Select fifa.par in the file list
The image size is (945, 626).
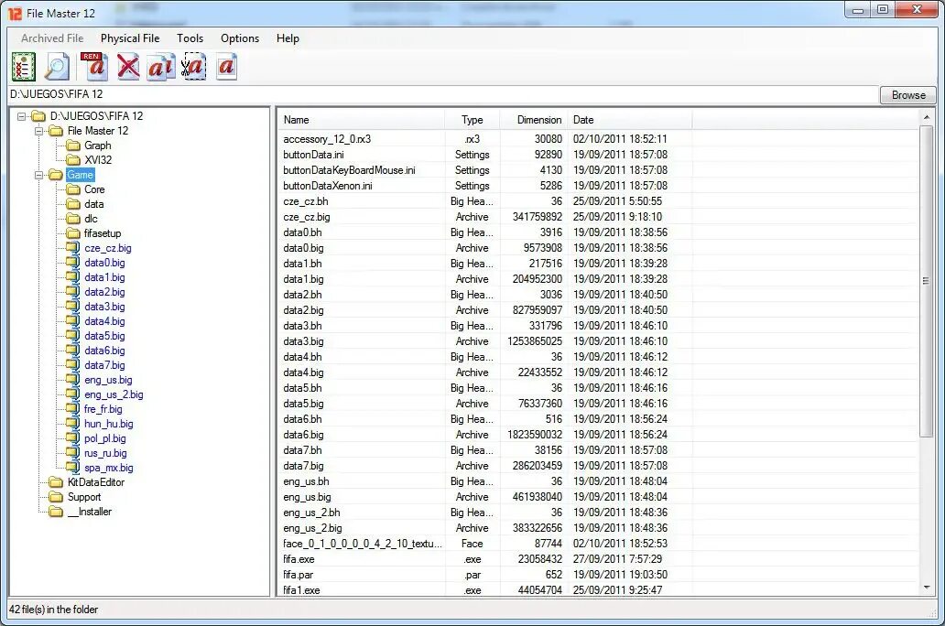[299, 575]
